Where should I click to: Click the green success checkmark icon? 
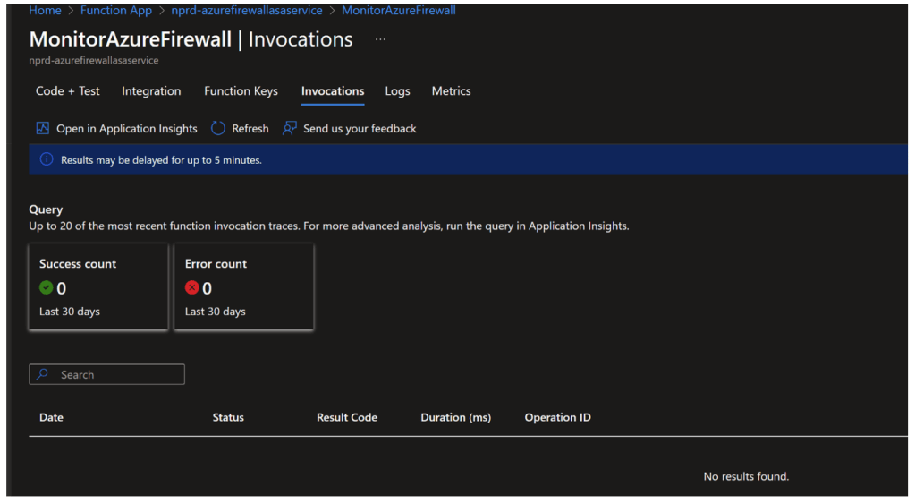(47, 288)
